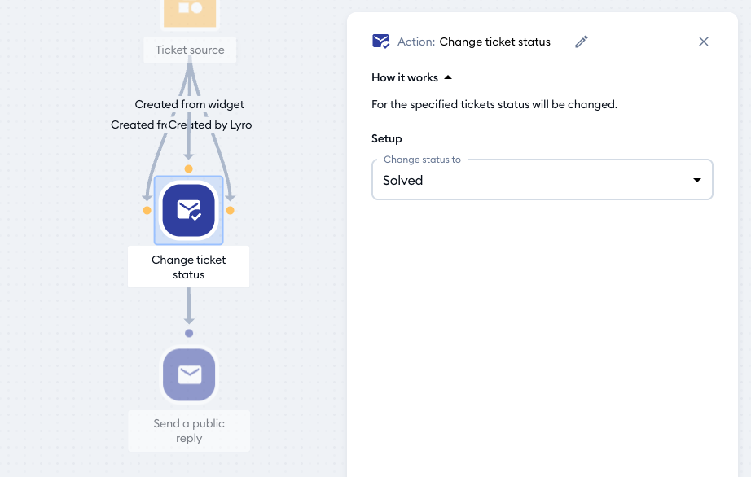Click the pencil icon to rename action
The image size is (751, 477).
(582, 42)
